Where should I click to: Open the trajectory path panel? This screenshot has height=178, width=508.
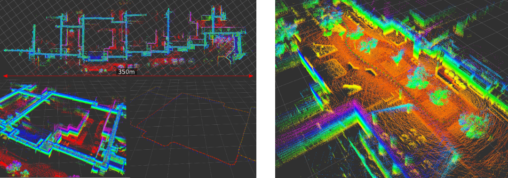coord(193,129)
